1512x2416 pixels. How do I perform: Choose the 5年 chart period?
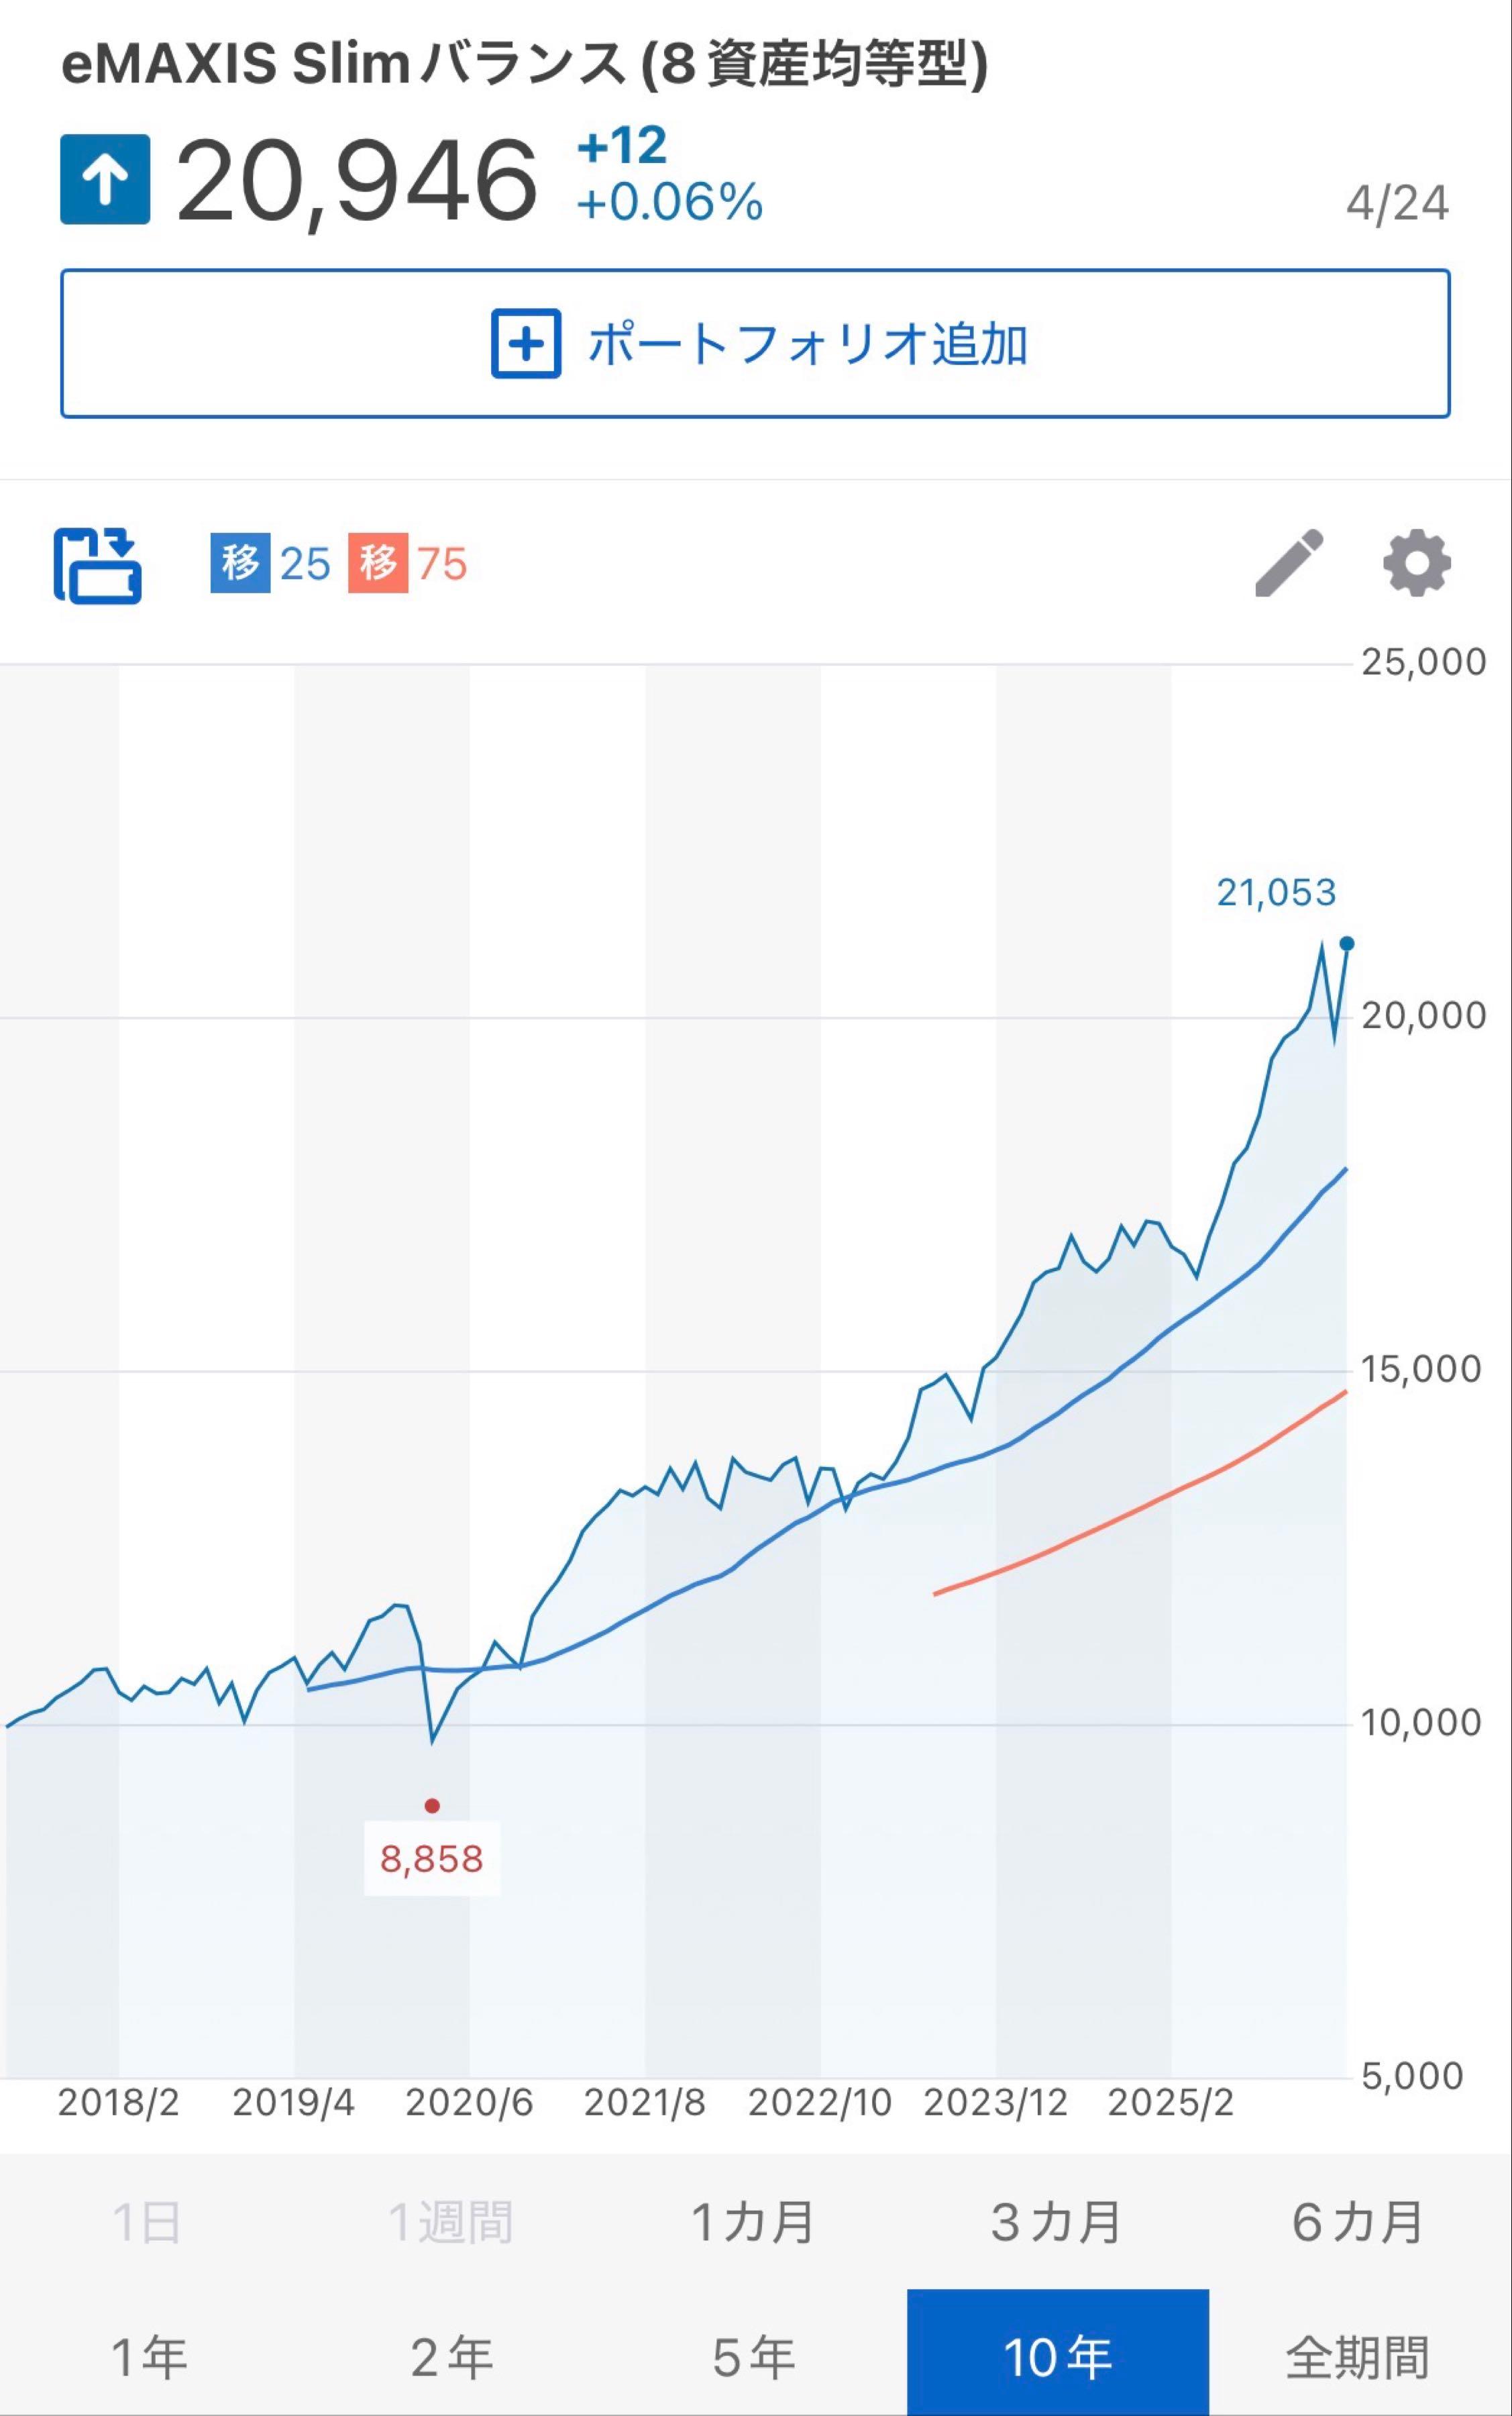coord(754,2357)
